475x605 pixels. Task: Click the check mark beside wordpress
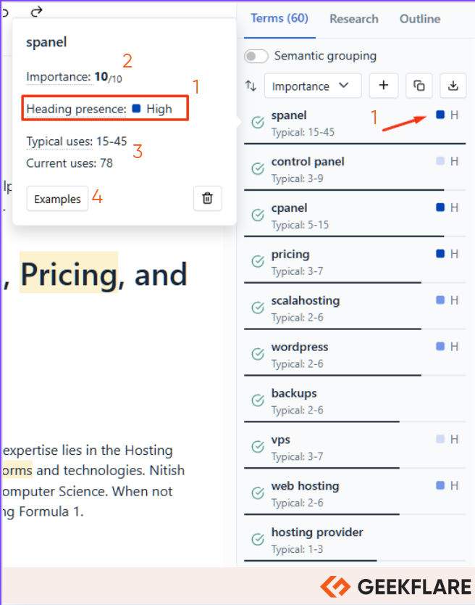tap(258, 354)
